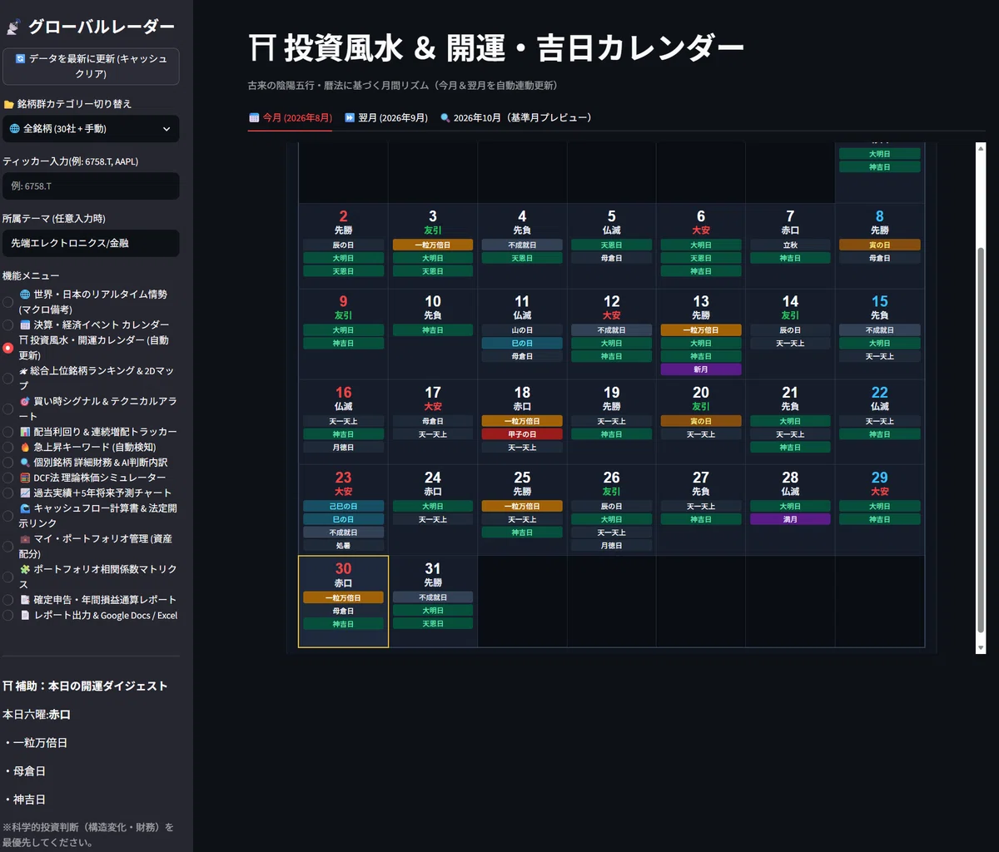Click the calendar's vertical scrollbar thumb
This screenshot has height=852, width=999.
coord(980,442)
